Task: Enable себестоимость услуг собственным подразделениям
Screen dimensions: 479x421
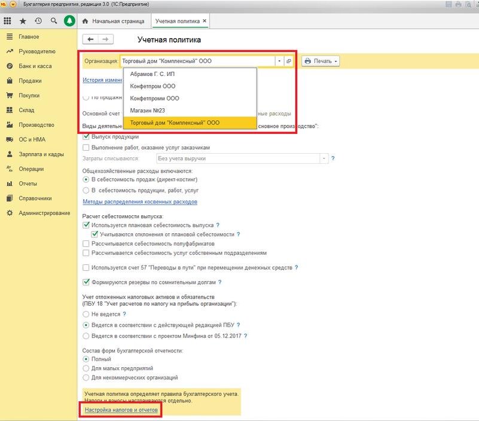Action: click(x=86, y=253)
